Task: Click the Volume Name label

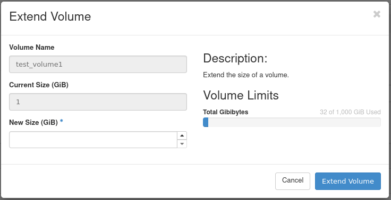Action: 32,47
